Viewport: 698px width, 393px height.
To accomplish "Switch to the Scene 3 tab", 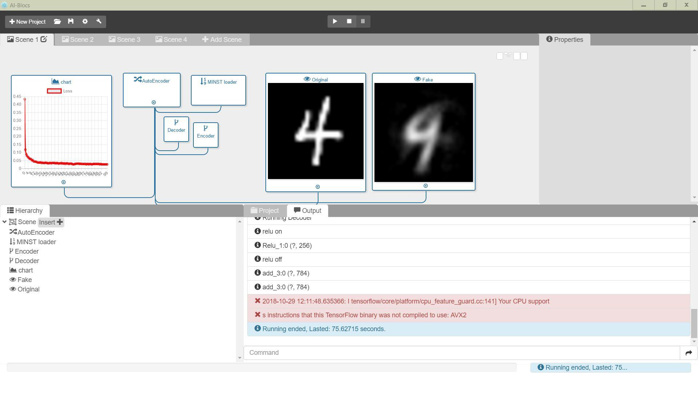I will coord(124,40).
